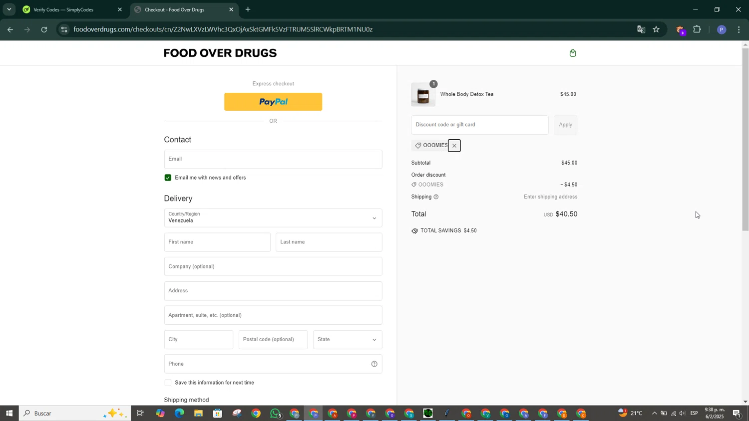Click the City field
749x421 pixels.
[x=198, y=340]
